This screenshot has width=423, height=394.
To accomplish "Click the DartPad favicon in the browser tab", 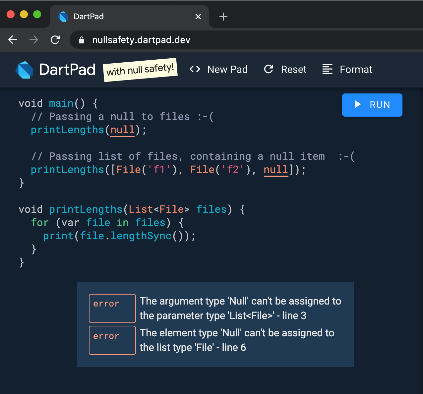I will (x=63, y=16).
